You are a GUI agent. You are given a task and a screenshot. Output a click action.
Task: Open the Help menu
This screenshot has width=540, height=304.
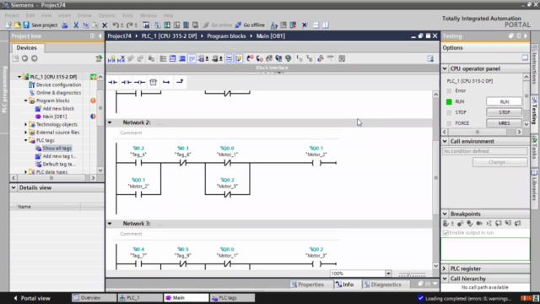pos(168,15)
